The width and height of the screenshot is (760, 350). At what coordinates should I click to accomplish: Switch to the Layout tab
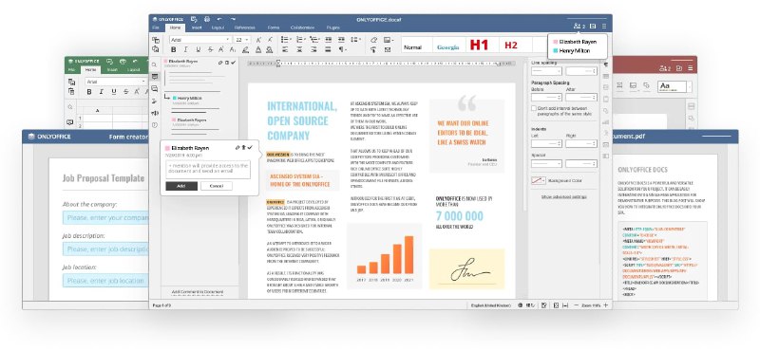[218, 28]
